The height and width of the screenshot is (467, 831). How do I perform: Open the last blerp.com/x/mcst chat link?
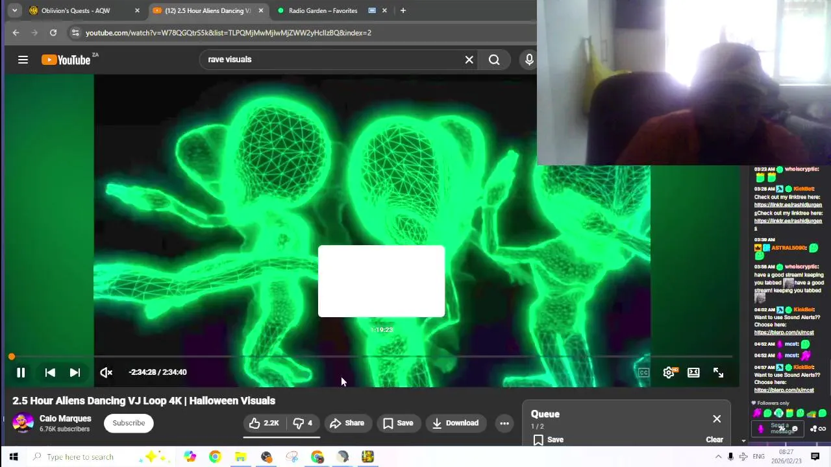coord(784,390)
